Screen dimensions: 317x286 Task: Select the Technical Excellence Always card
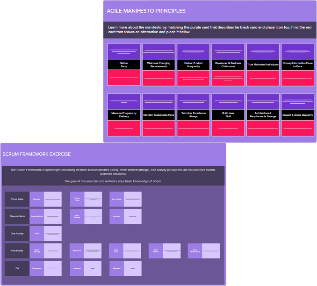(193, 114)
